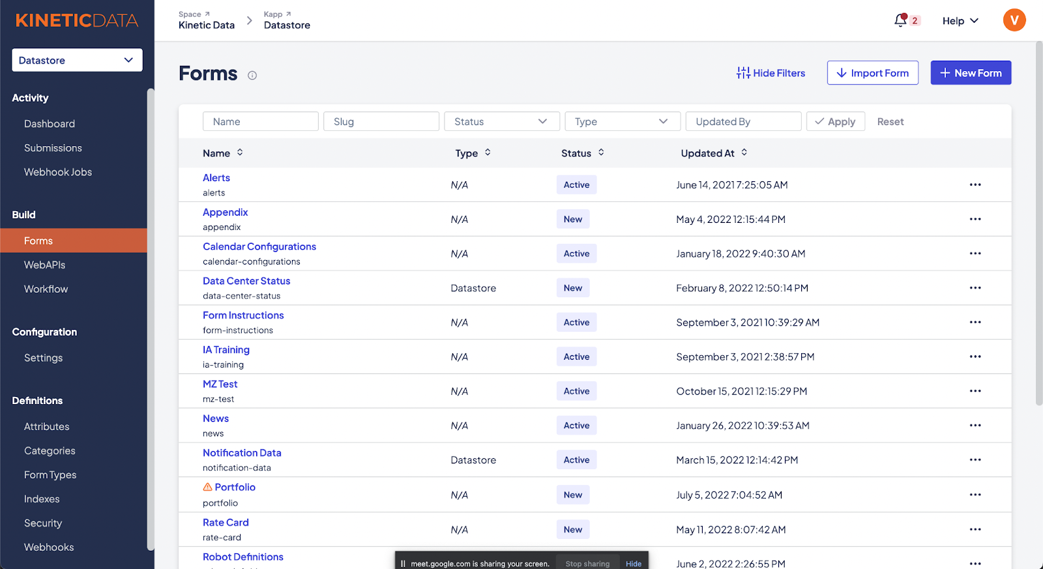Hide the filters row
Viewport: 1043px width, 569px height.
tap(771, 73)
